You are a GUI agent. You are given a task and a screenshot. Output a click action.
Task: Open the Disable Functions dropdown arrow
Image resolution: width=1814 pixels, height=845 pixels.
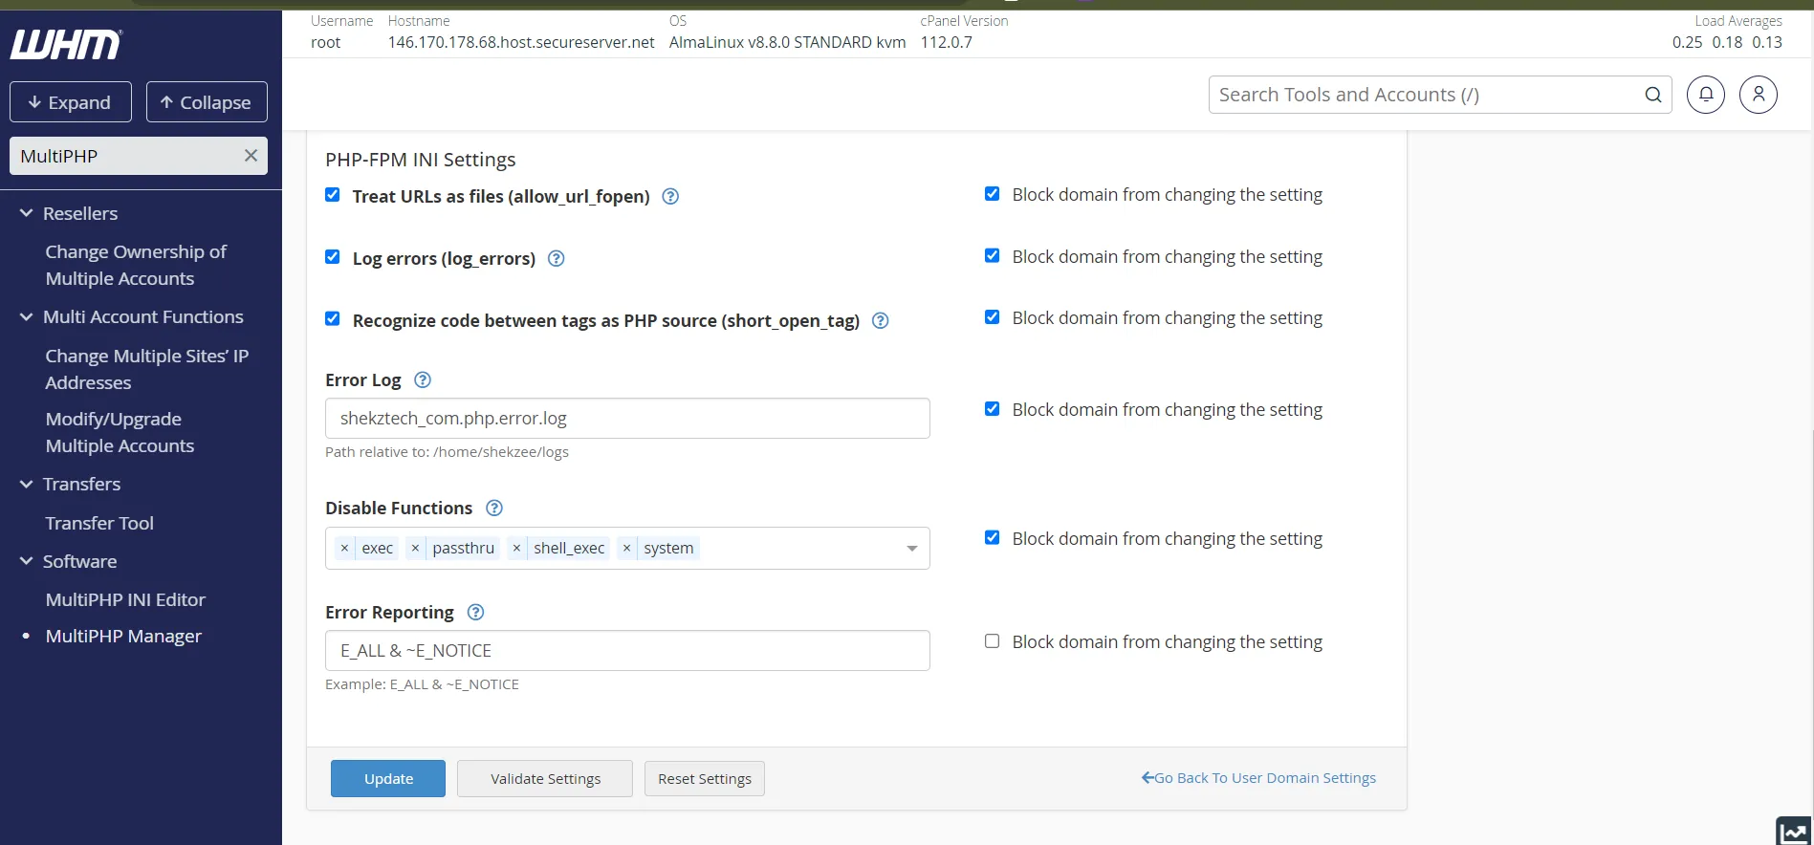tap(911, 548)
